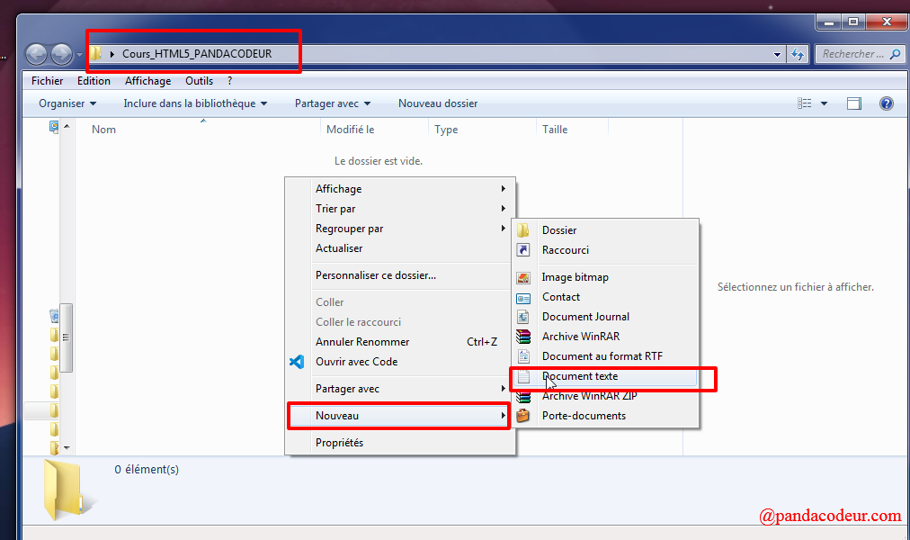Click the change view icon in toolbar
This screenshot has height=540, width=910.
(805, 103)
